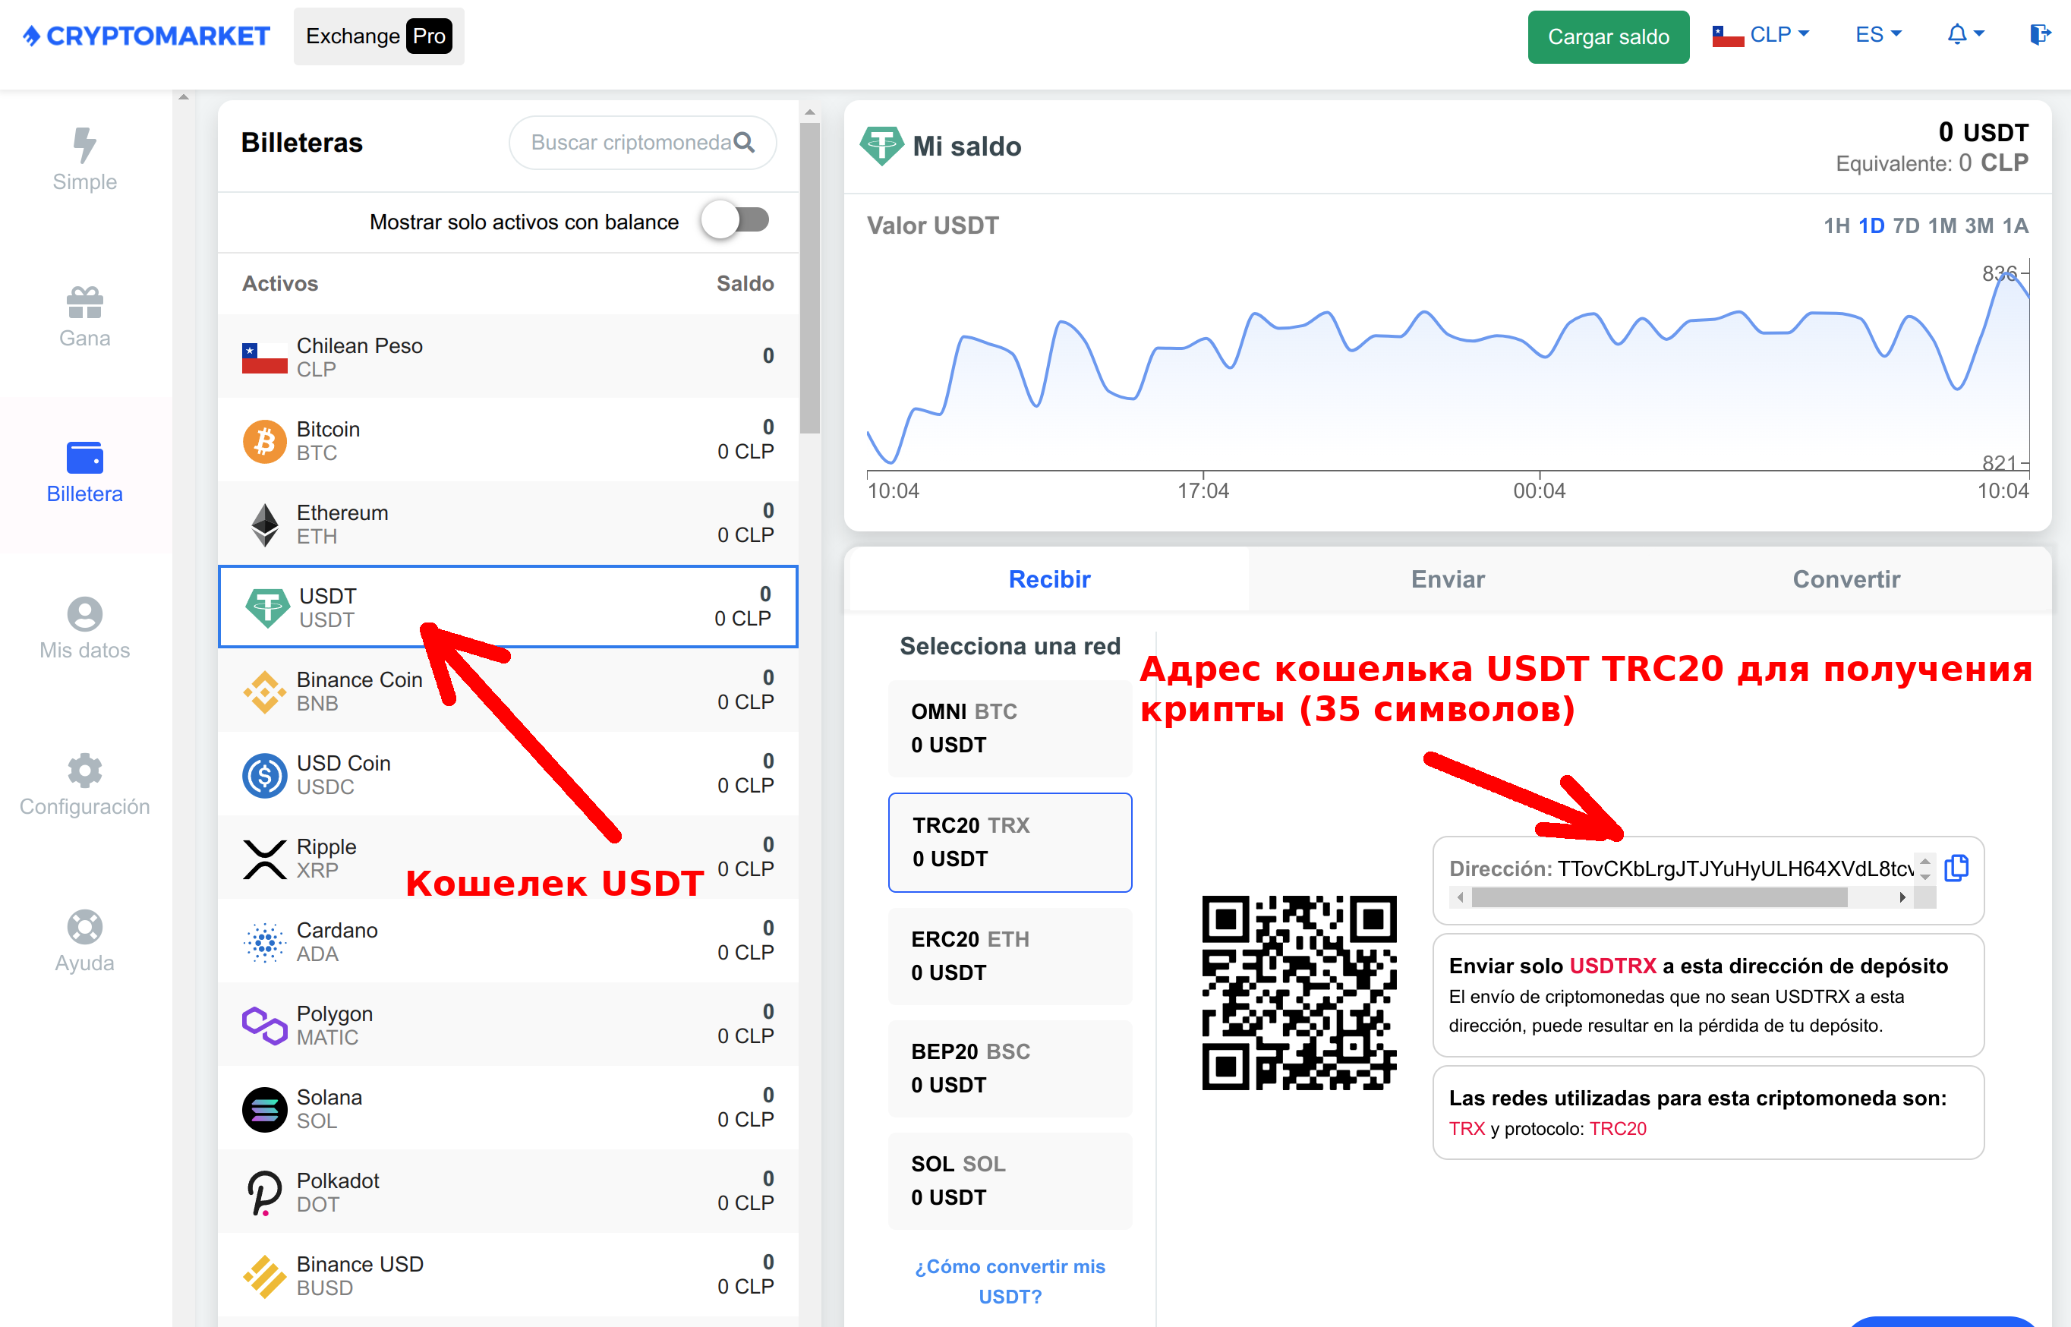The width and height of the screenshot is (2071, 1327).
Task: Open Configuración gear settings
Action: [84, 771]
